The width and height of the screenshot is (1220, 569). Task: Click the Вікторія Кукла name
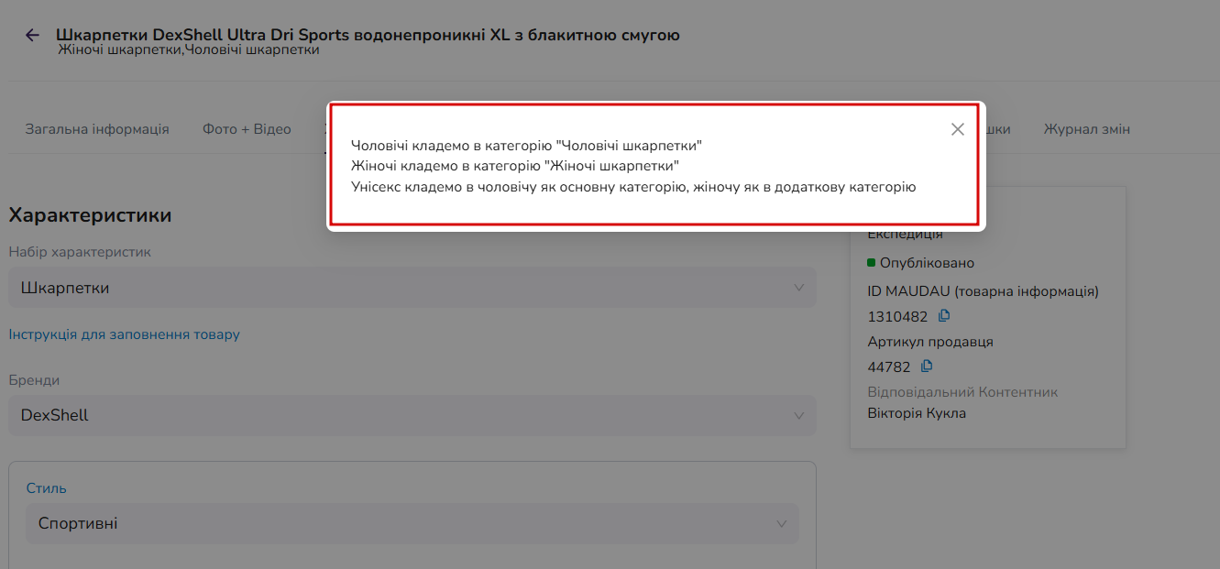click(917, 413)
